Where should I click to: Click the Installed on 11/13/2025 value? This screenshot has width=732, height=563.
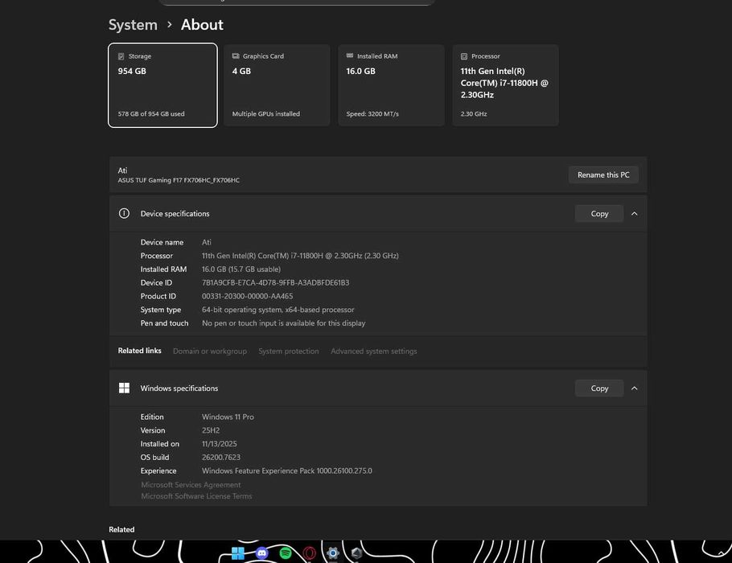click(x=219, y=443)
